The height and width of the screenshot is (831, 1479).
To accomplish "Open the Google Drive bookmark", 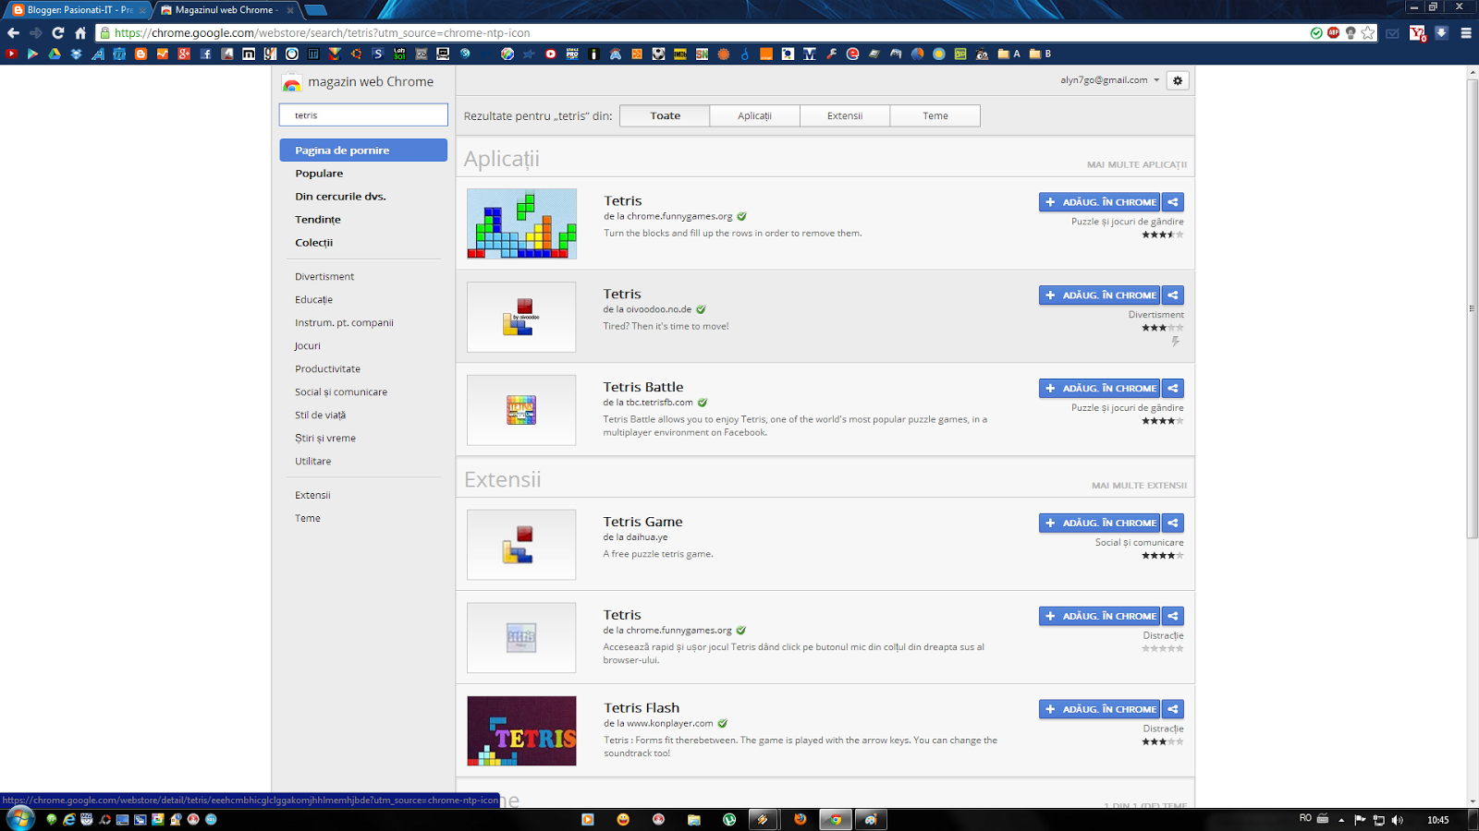I will (55, 54).
